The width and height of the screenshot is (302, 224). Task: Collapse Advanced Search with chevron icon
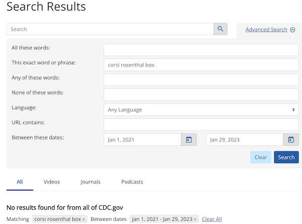[x=292, y=30]
